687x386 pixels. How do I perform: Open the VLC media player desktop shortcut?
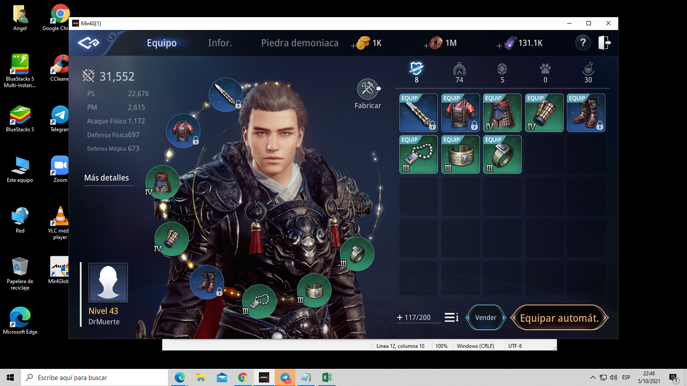pyautogui.click(x=60, y=223)
